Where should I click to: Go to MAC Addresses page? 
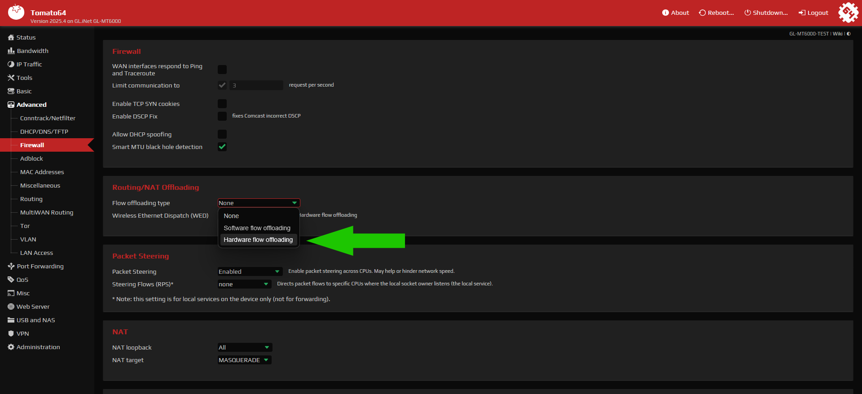(42, 172)
